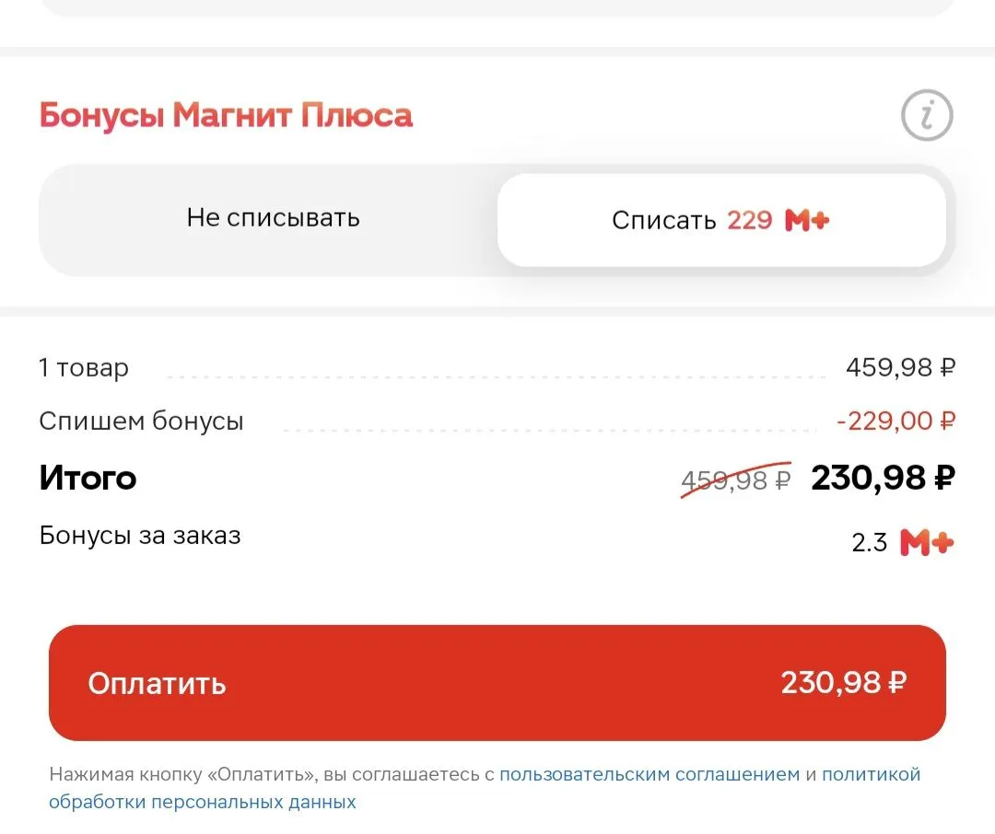Click the 459,98 ₽ item price

tap(900, 368)
